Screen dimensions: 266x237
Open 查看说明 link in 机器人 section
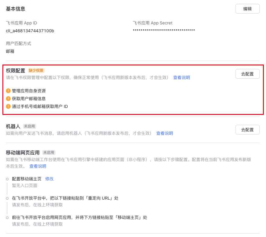pyautogui.click(x=165, y=133)
